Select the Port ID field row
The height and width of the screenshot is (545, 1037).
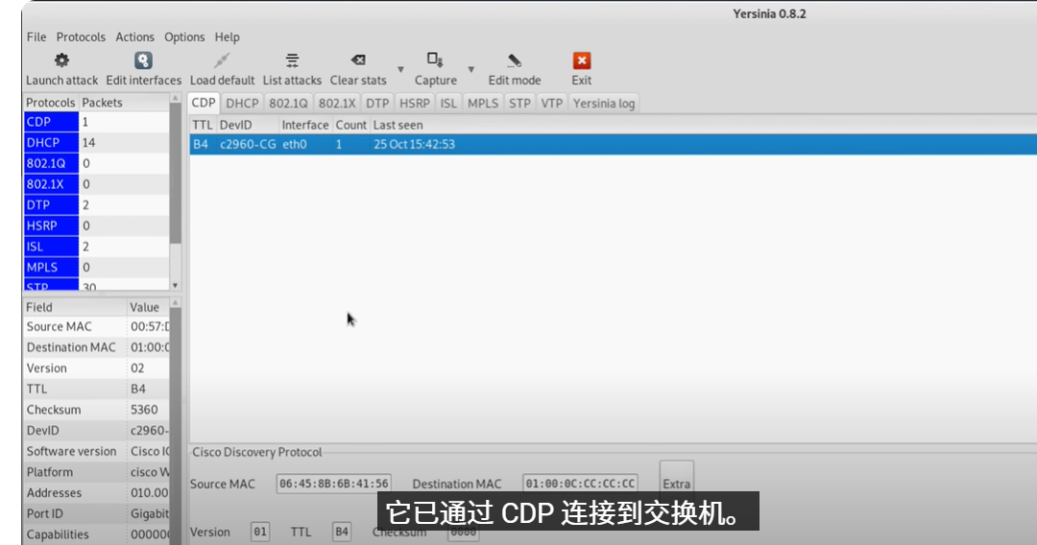(x=97, y=513)
